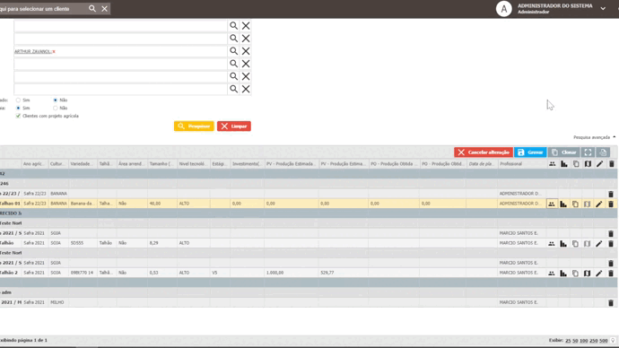Delete the Safra 2021 MILHO row
The image size is (619, 348).
[x=611, y=302]
